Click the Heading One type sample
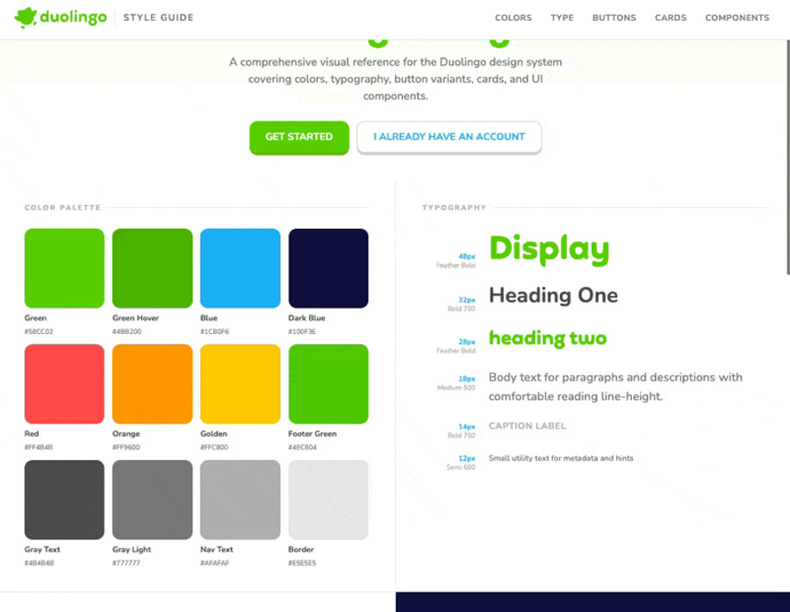 (x=553, y=295)
